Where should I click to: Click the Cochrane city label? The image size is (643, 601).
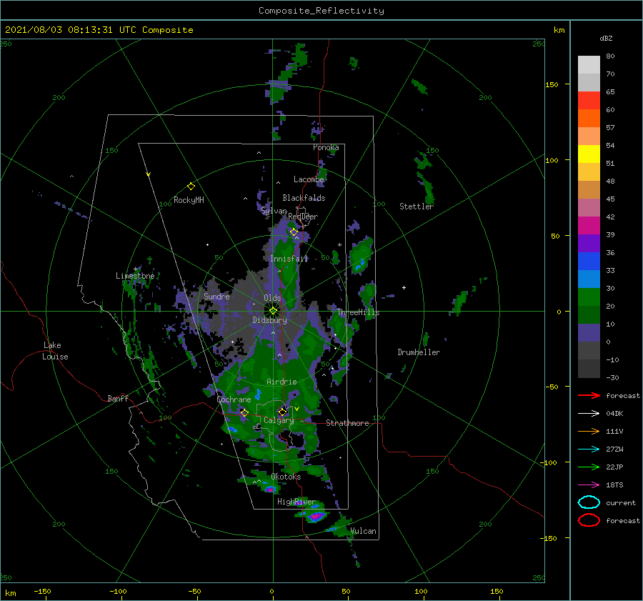point(234,399)
